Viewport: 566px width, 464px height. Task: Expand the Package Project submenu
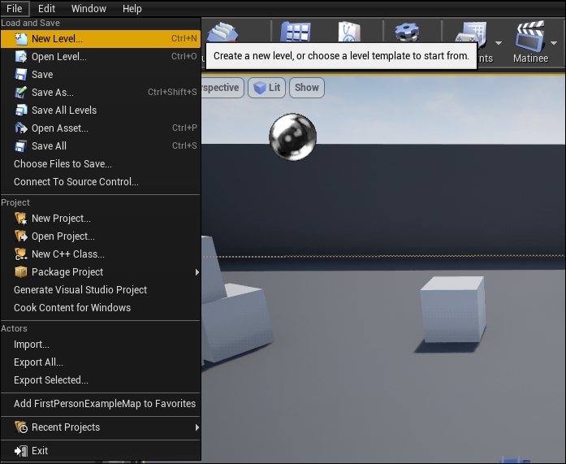coord(196,272)
